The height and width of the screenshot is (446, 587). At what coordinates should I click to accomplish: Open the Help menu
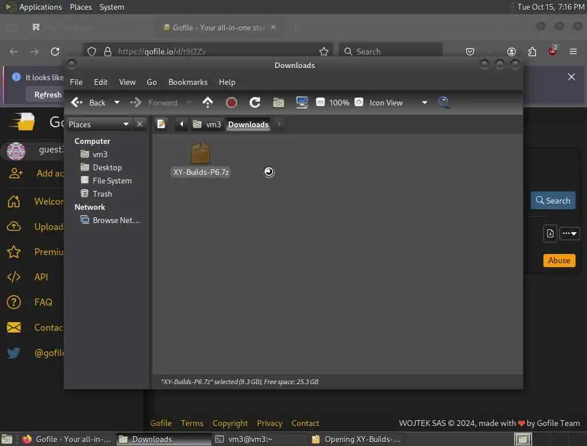coord(227,82)
